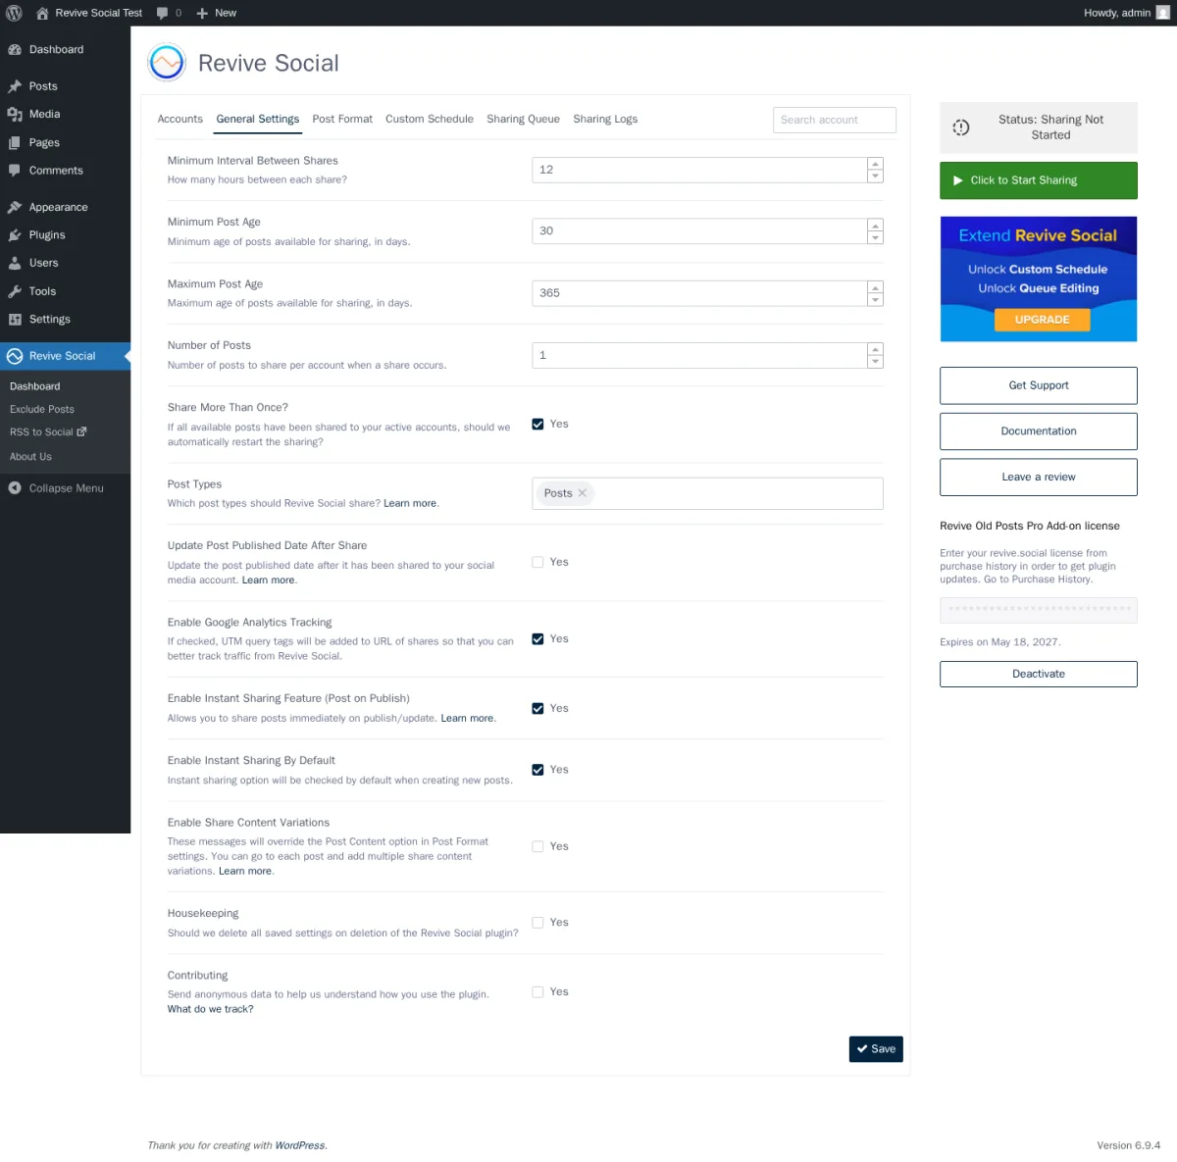
Task: Open the comments bubble icon in admin bar
Action: pyautogui.click(x=163, y=13)
